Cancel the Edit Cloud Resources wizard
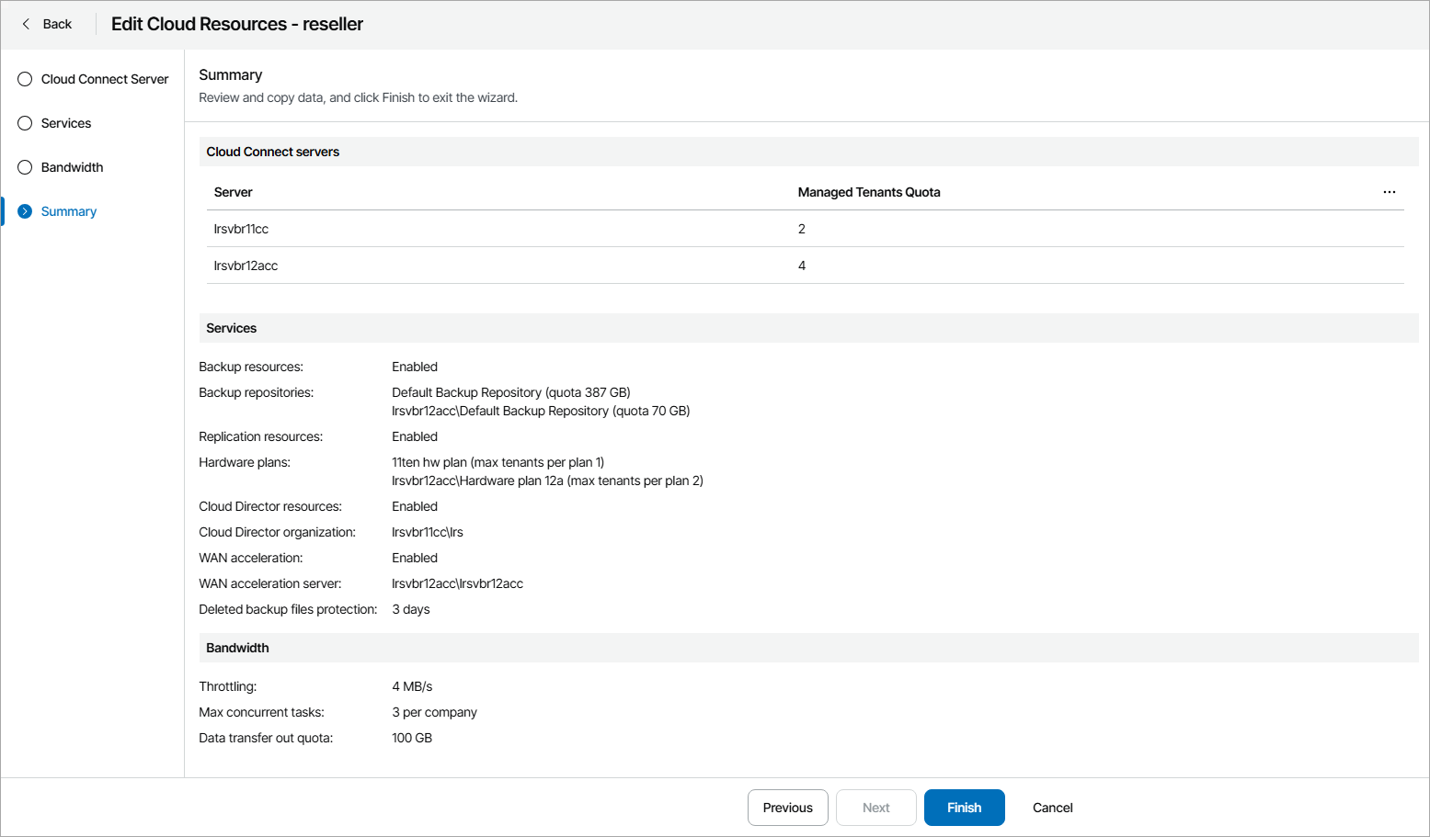Viewport: 1430px width, 837px height. coord(1052,808)
